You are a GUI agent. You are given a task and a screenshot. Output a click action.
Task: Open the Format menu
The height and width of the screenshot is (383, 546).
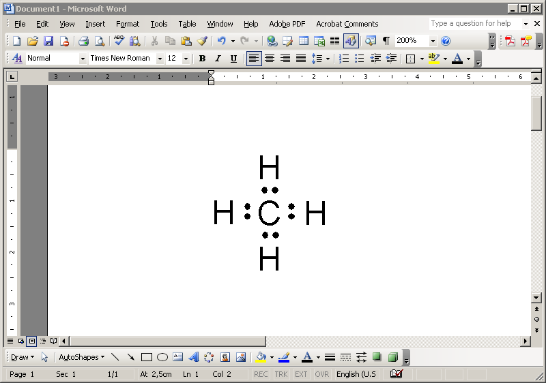[x=128, y=24]
